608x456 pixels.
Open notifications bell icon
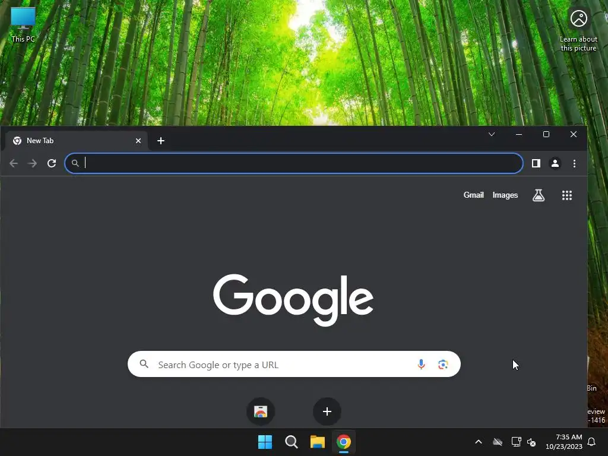pyautogui.click(x=592, y=442)
